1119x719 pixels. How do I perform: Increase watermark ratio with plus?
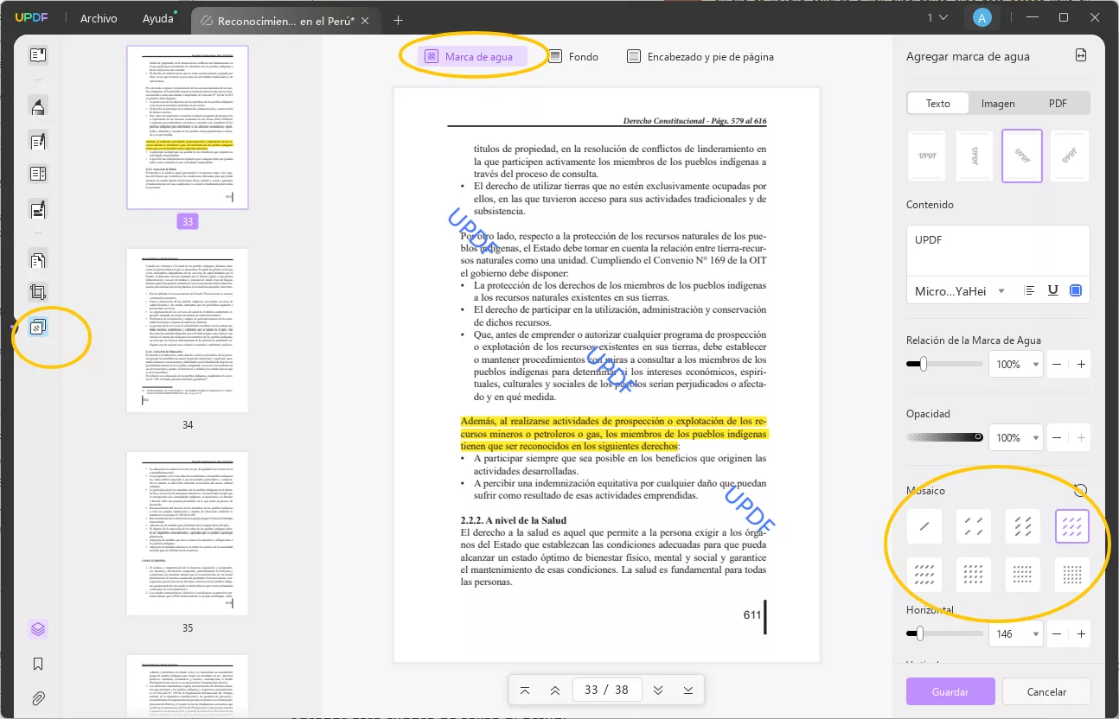point(1081,365)
